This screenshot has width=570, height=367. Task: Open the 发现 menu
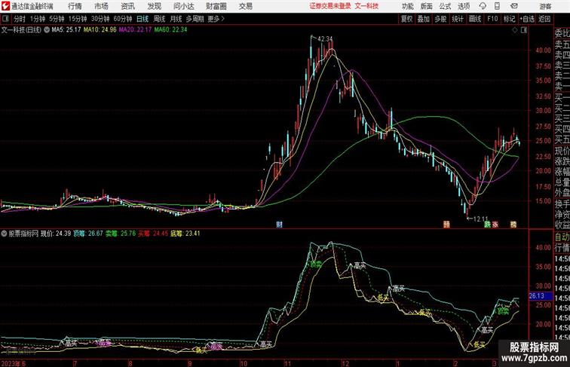pos(154,6)
